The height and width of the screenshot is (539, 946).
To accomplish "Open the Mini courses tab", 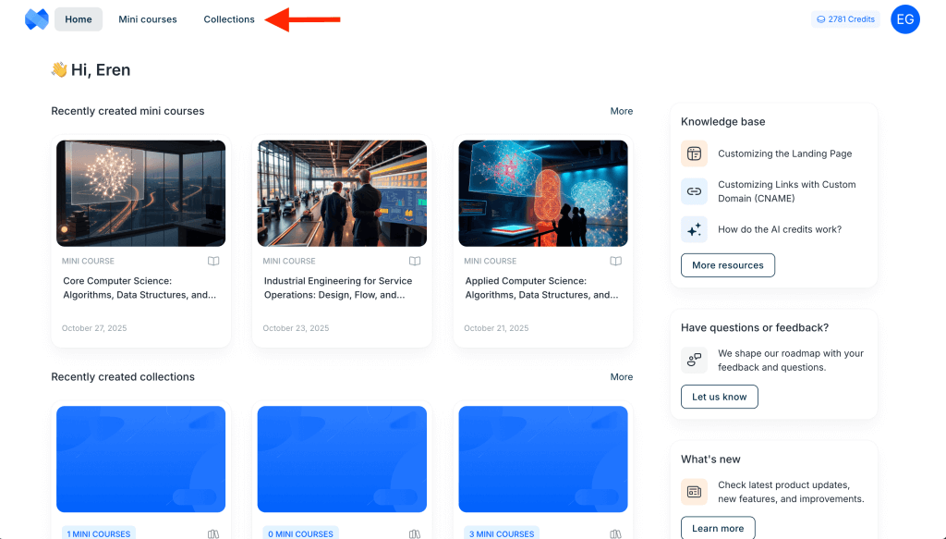I will pyautogui.click(x=148, y=19).
